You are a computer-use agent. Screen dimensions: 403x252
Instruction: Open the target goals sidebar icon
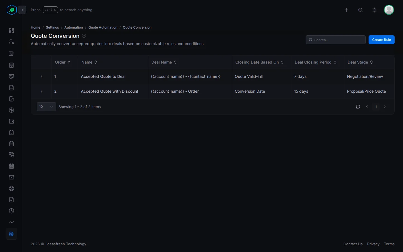click(11, 188)
